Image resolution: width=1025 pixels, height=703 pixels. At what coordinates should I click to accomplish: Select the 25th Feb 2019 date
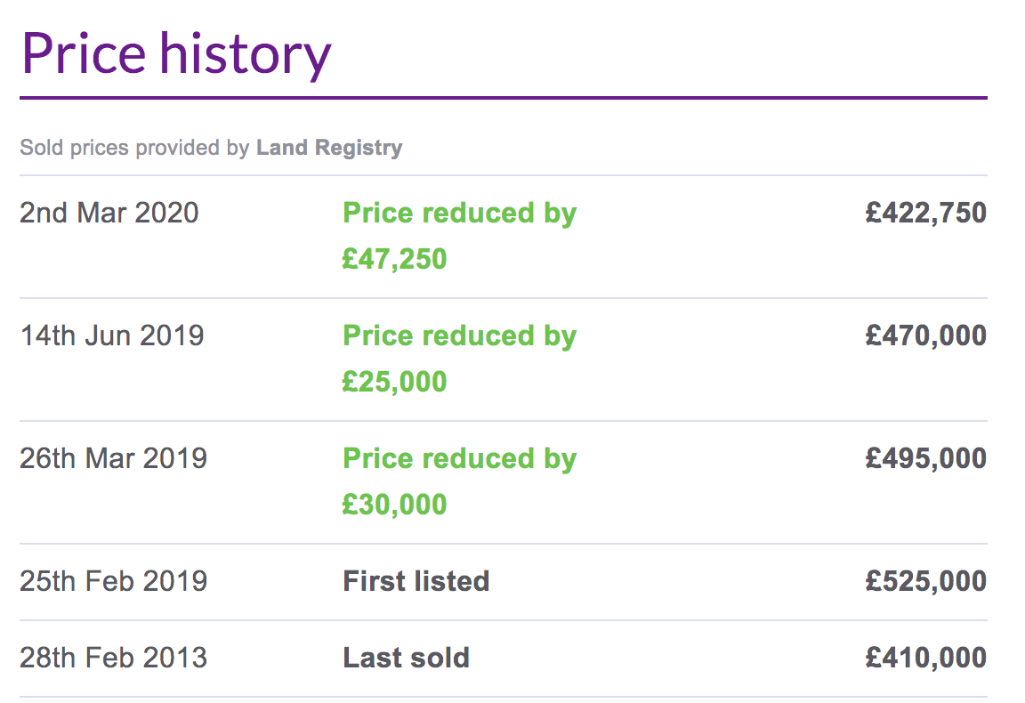[x=113, y=582]
